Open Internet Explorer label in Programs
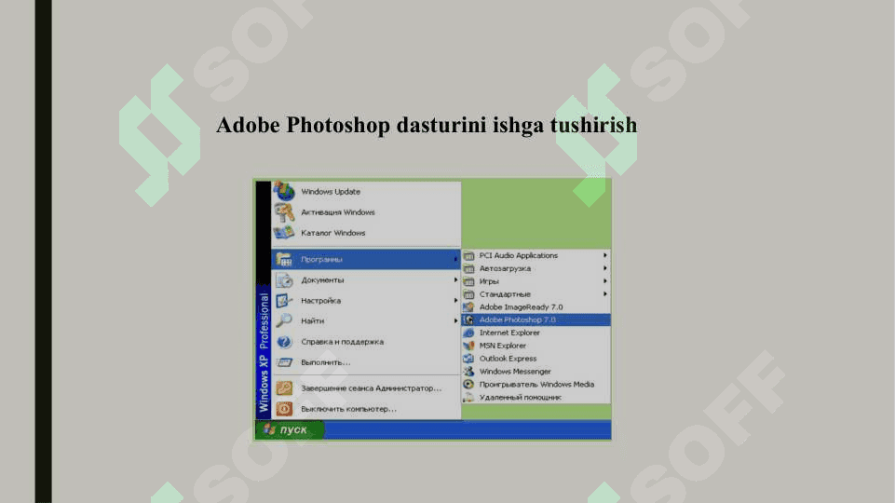The image size is (895, 503). pyautogui.click(x=509, y=333)
